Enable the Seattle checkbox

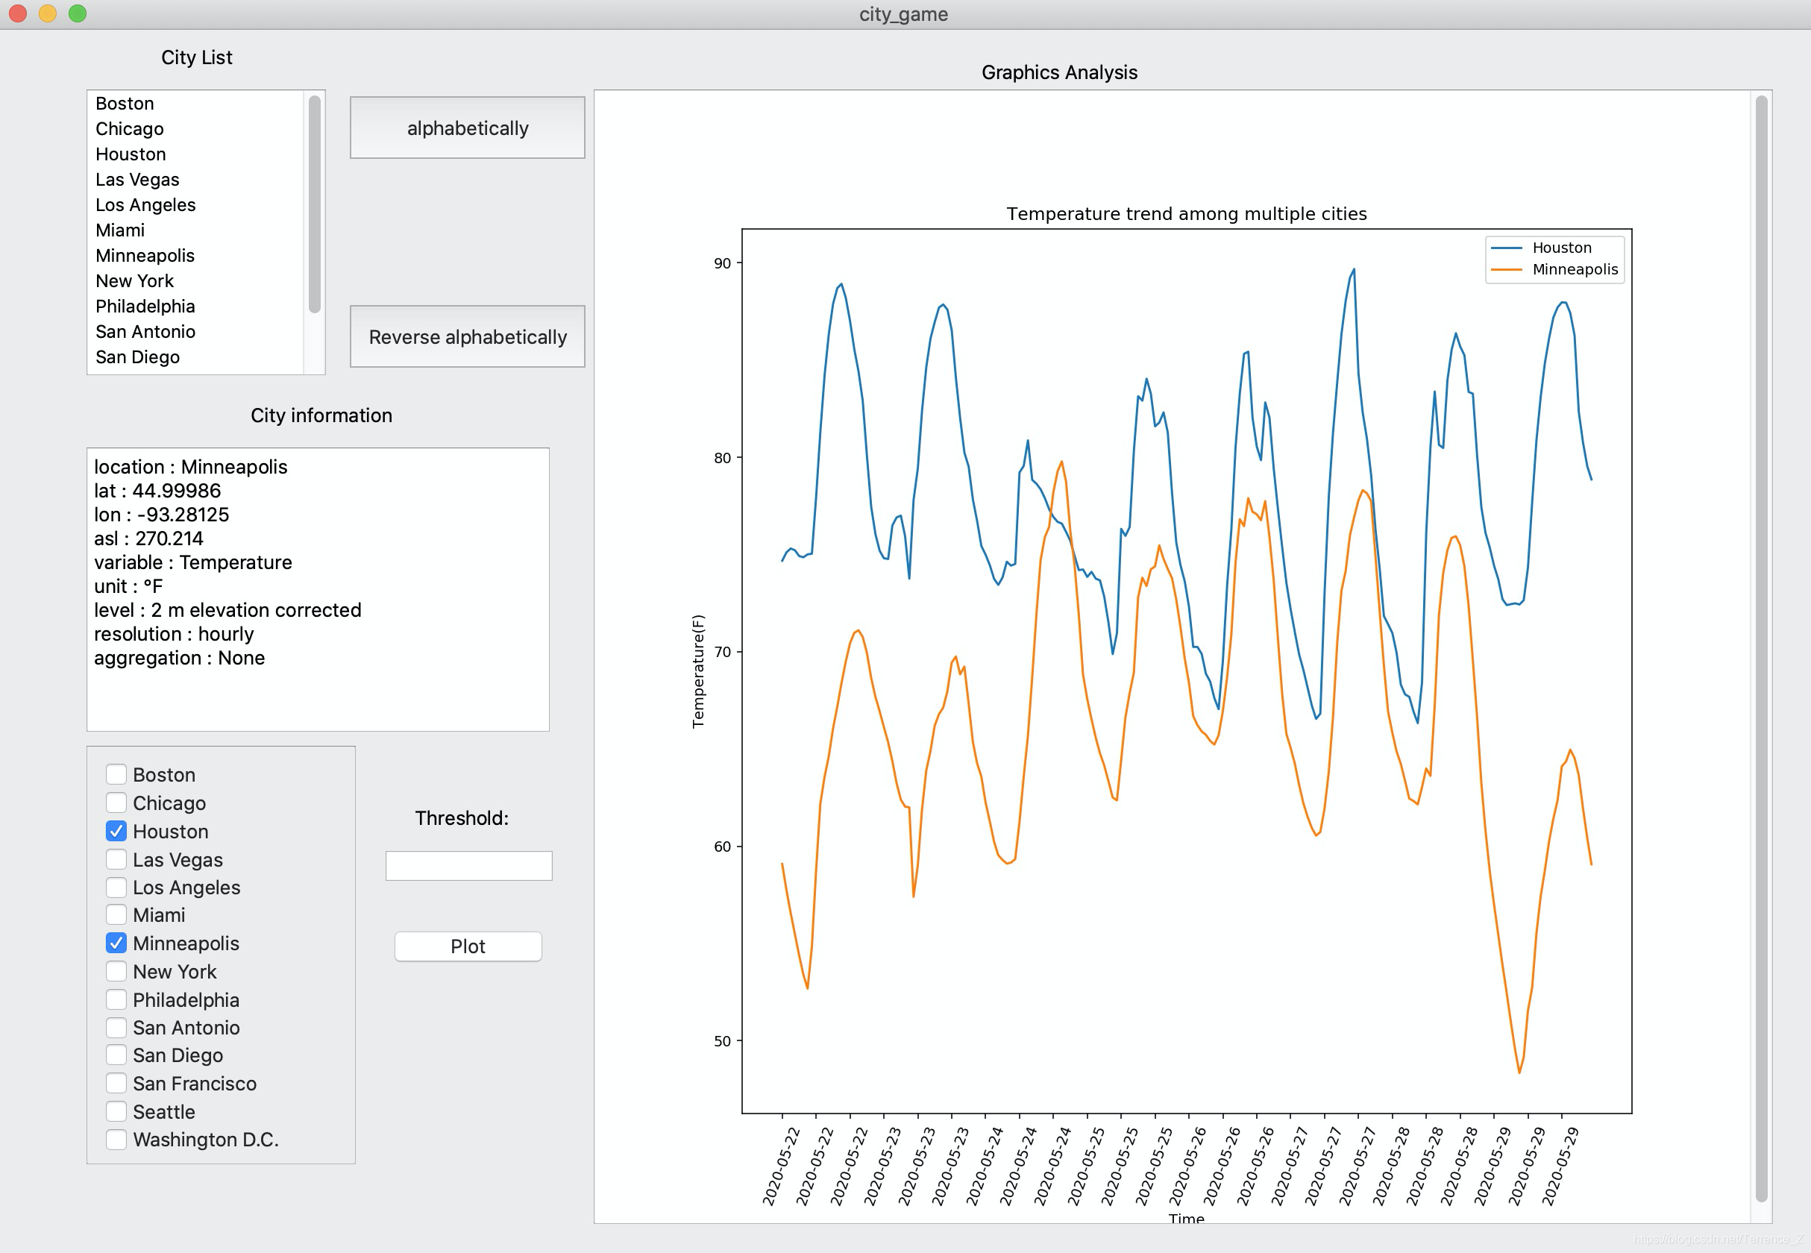(x=116, y=1111)
